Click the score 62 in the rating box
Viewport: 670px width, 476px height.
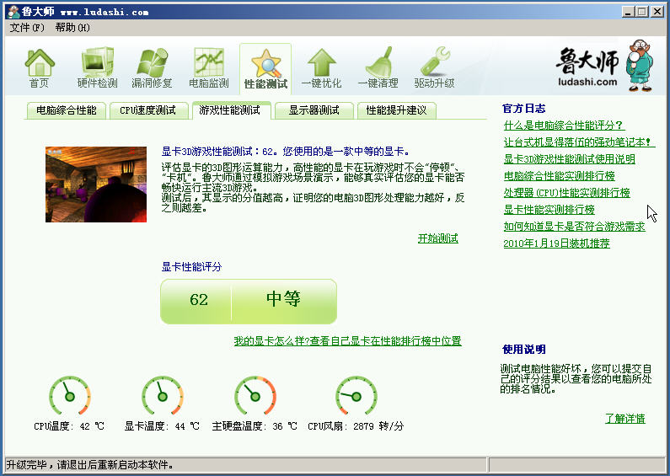(199, 300)
